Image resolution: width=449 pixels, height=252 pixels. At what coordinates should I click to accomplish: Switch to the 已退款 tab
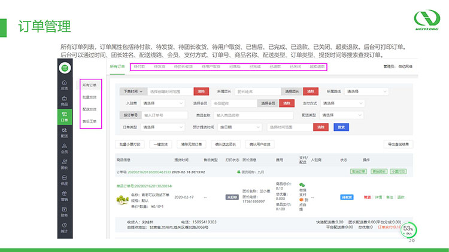click(x=275, y=66)
